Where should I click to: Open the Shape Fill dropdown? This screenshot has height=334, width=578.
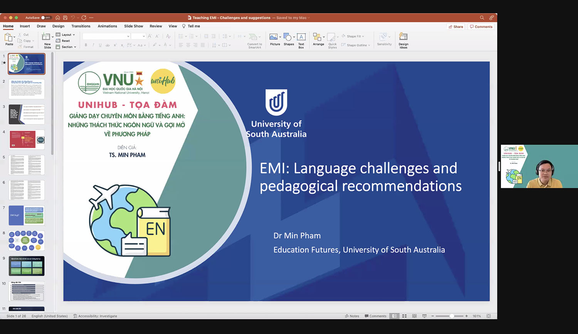point(353,36)
